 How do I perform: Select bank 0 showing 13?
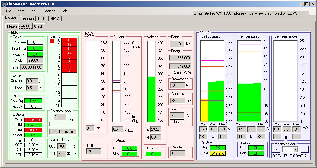tap(69, 40)
